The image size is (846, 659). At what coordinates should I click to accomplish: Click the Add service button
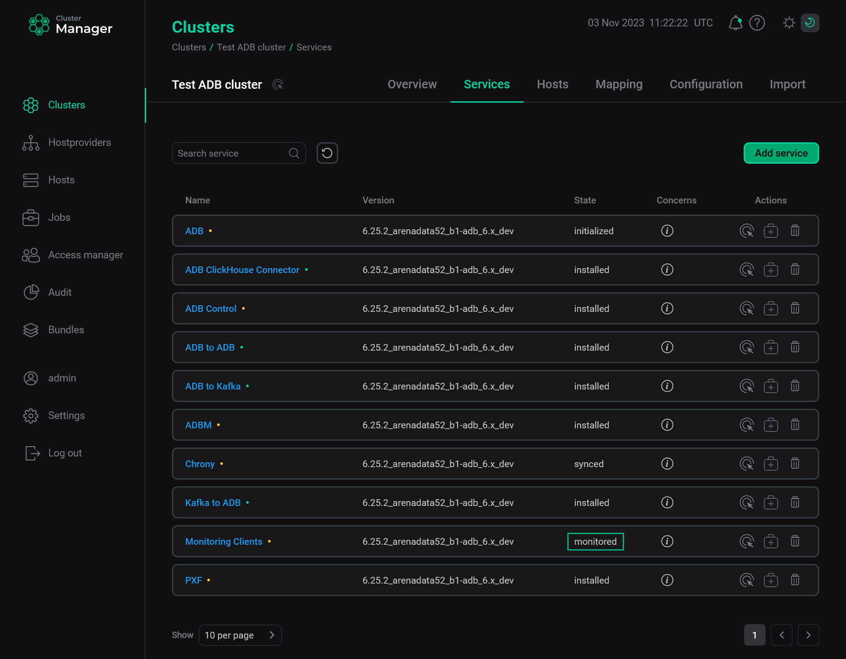[781, 153]
